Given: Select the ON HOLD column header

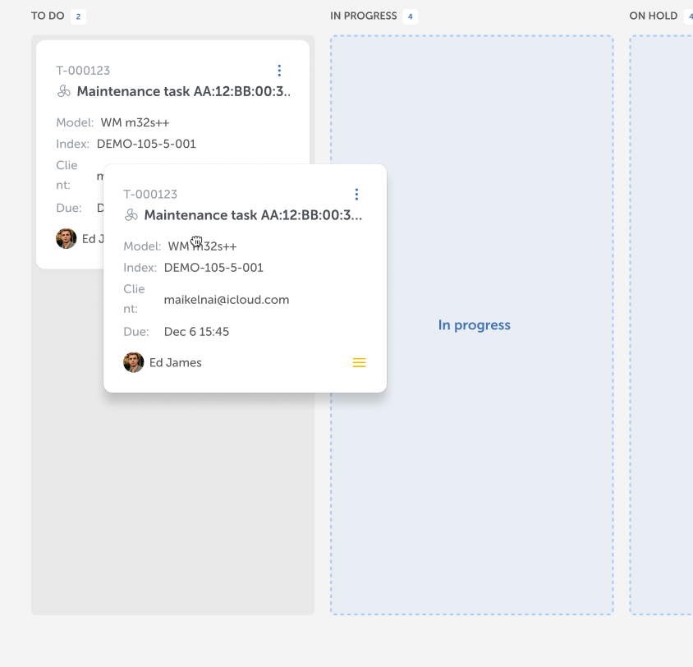Looking at the screenshot, I should [654, 16].
